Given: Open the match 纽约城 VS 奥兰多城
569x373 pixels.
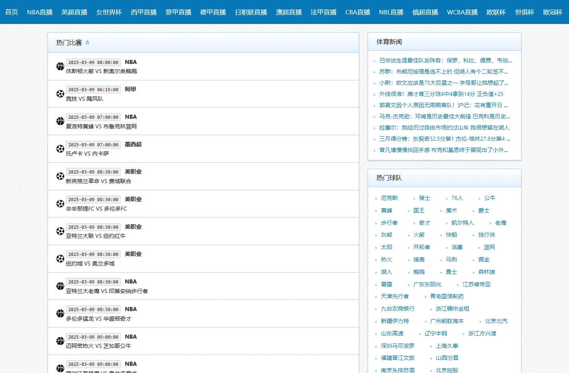Looking at the screenshot, I should click(x=90, y=263).
